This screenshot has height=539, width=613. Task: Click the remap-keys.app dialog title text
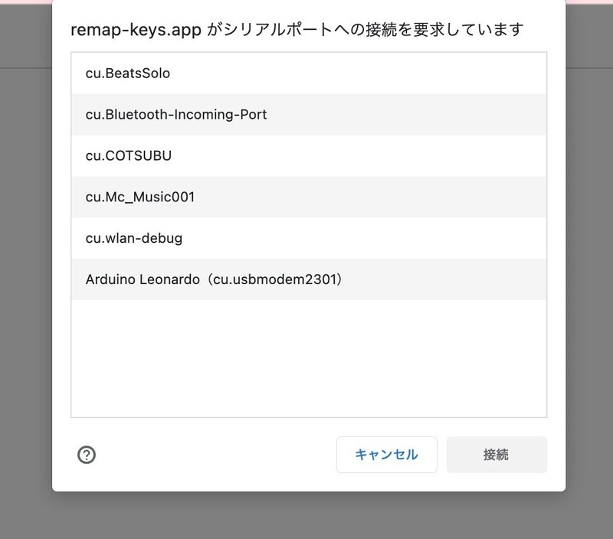pos(297,30)
